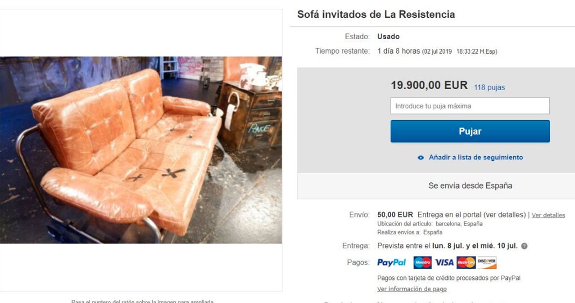
Task: Click the sofa product photo
Action: 141,150
